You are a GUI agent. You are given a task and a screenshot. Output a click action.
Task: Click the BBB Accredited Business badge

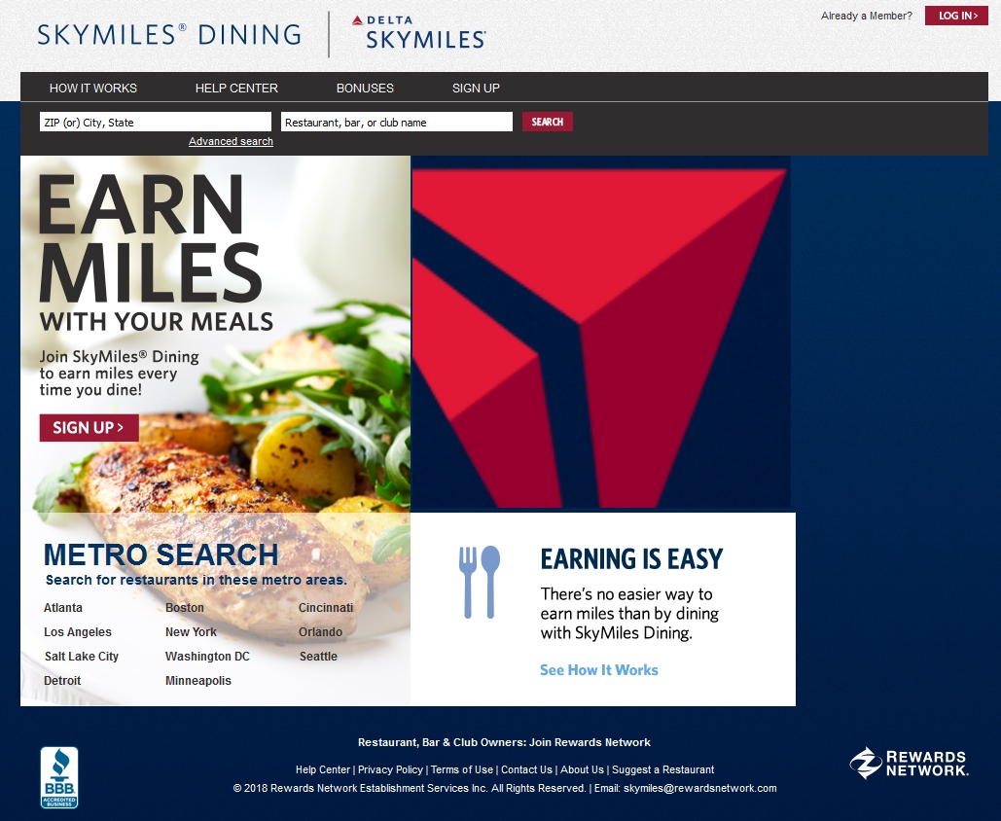coord(59,777)
